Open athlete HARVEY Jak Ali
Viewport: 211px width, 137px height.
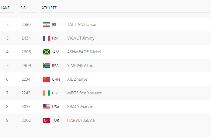point(81,120)
